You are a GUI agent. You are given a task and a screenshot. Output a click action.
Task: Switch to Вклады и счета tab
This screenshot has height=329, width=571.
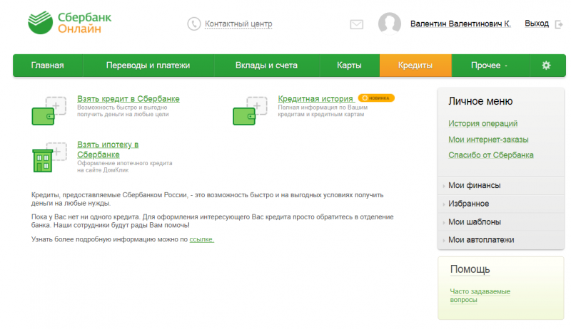266,66
